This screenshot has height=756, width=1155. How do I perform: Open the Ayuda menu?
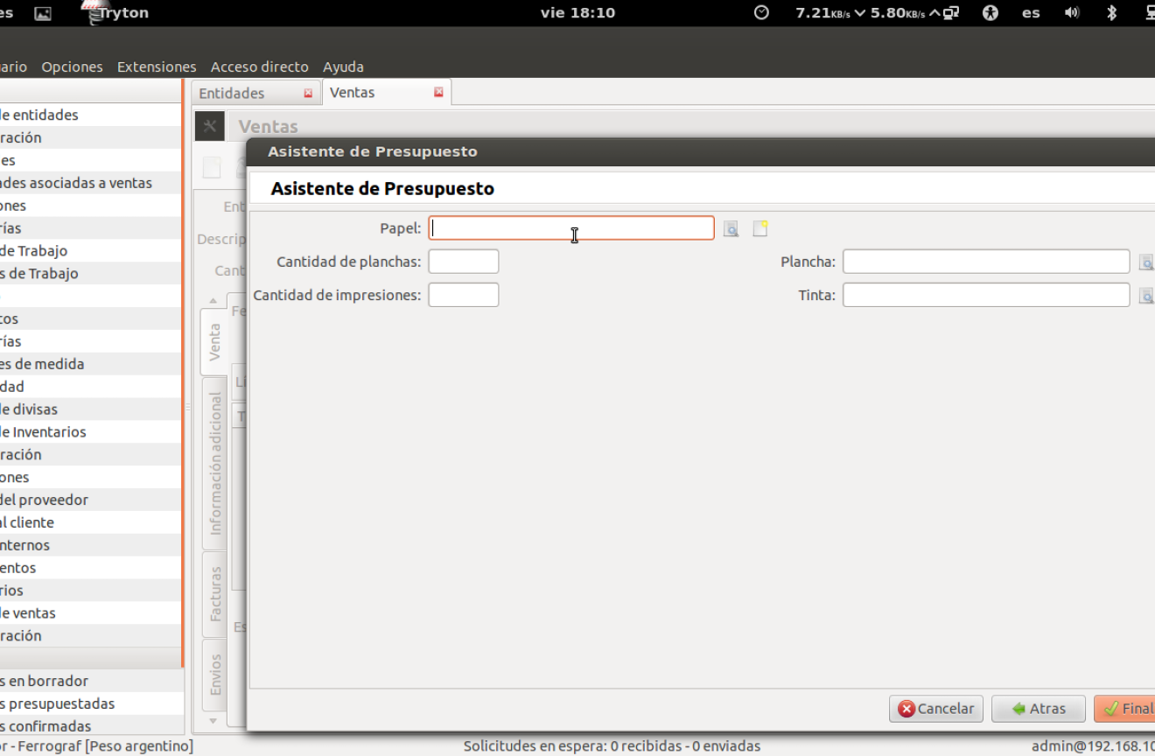click(343, 66)
